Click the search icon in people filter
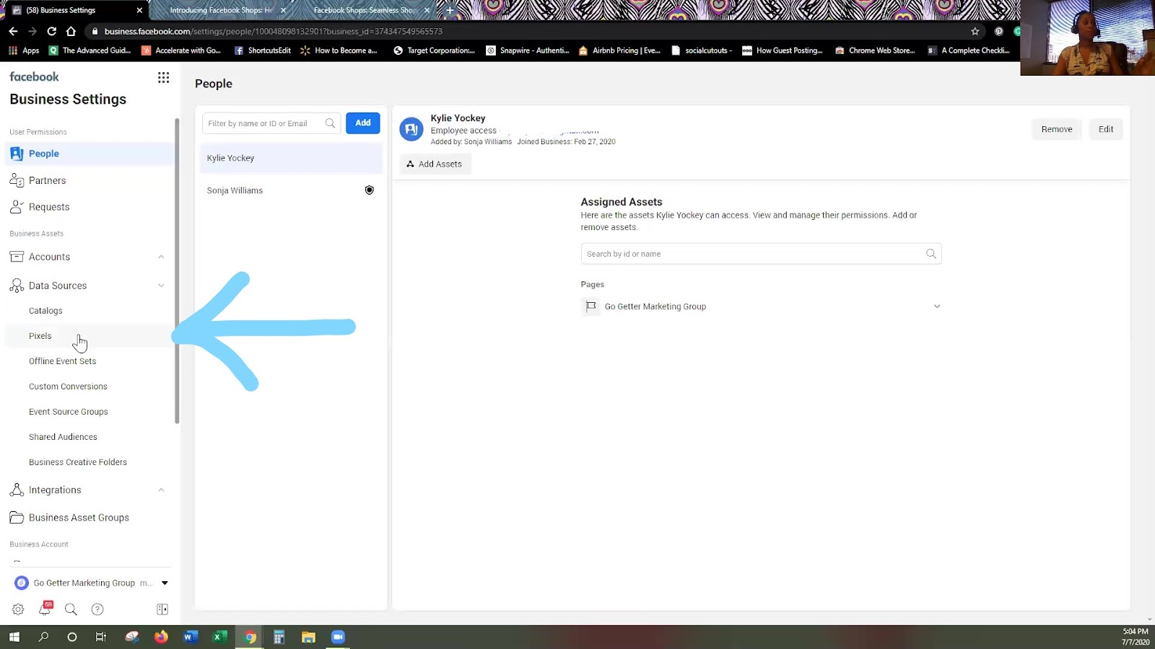Viewport: 1155px width, 649px height. 330,123
